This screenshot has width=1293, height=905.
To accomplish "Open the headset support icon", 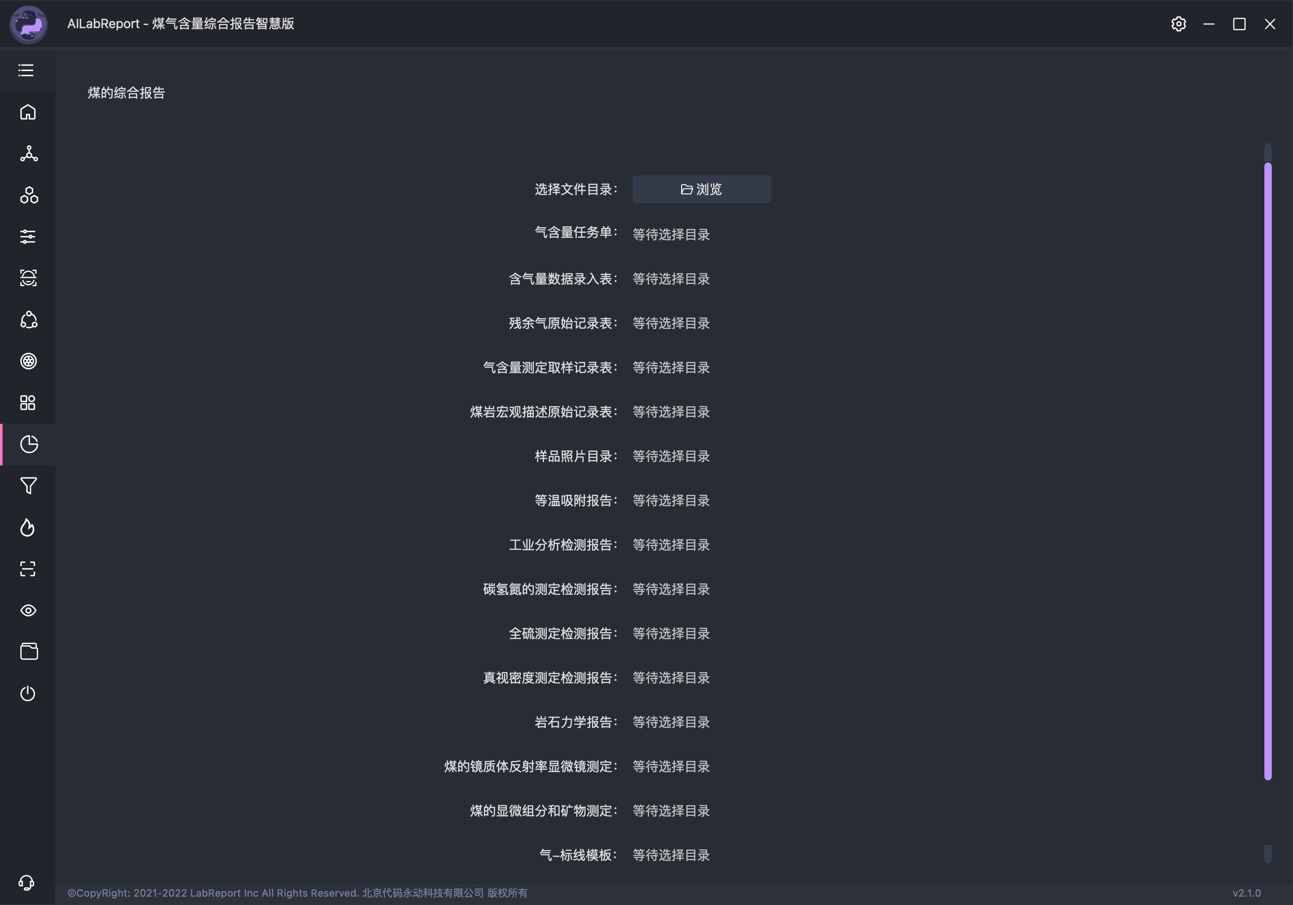I will tap(26, 882).
